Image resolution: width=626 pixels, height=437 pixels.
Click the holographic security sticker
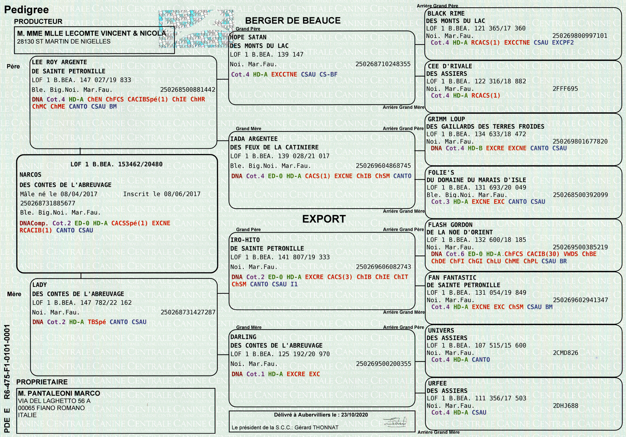click(196, 29)
